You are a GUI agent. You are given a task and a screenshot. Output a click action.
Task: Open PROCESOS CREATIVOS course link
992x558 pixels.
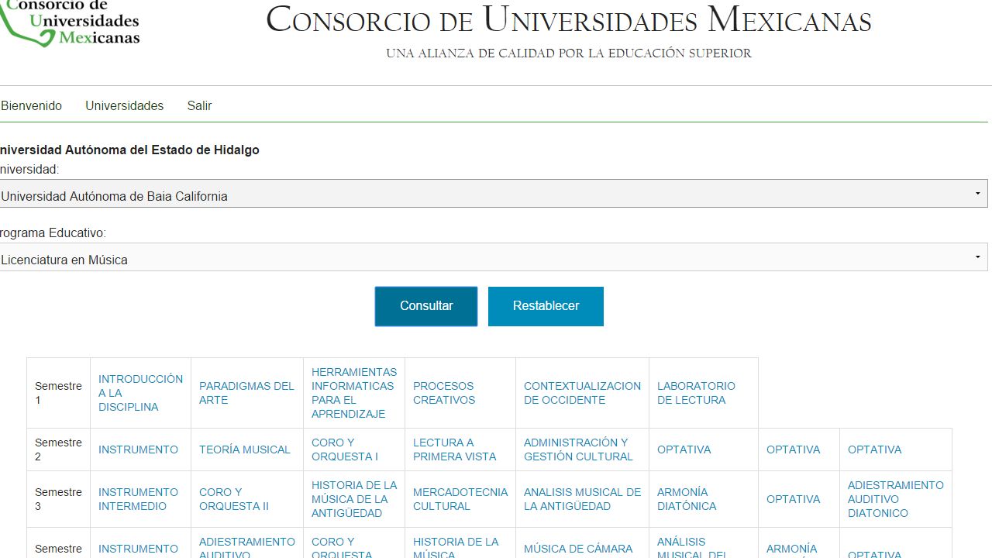(444, 393)
